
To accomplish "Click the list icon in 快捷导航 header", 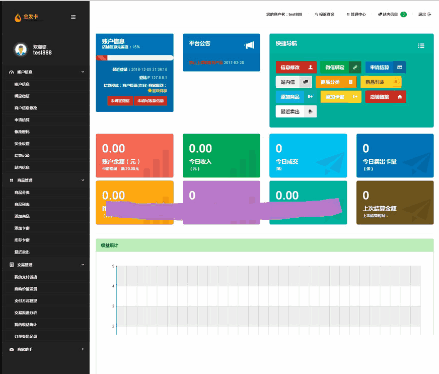I will tap(421, 46).
